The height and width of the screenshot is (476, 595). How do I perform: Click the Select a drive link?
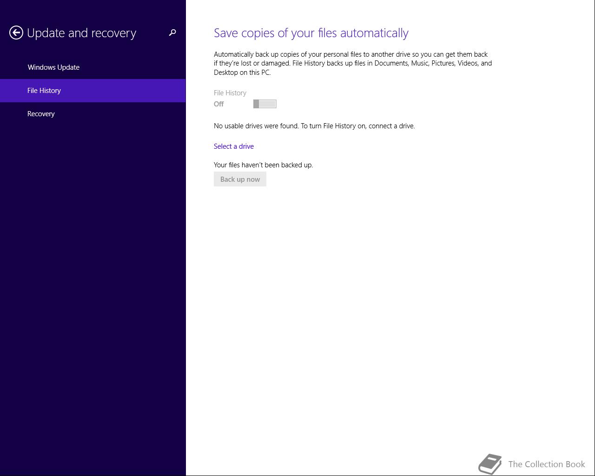tap(234, 146)
